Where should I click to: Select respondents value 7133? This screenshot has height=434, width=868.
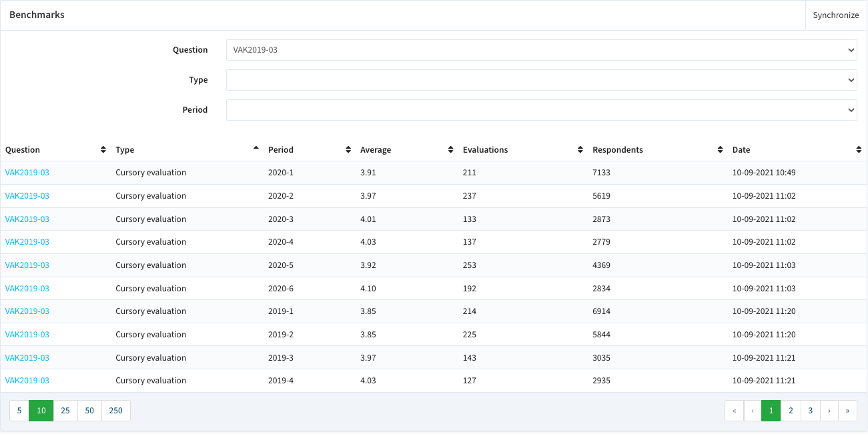click(602, 173)
